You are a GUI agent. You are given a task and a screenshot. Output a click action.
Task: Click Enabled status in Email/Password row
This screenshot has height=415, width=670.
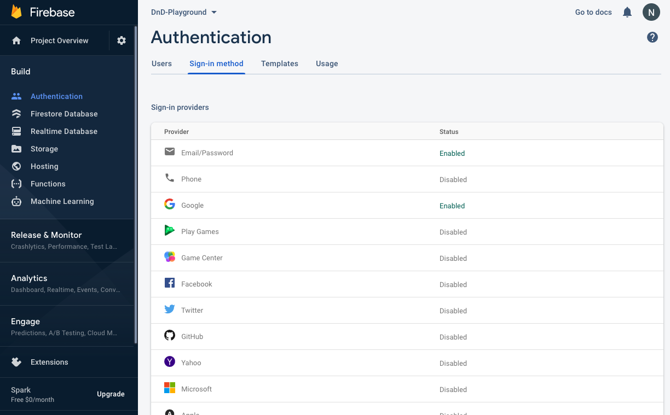(452, 153)
